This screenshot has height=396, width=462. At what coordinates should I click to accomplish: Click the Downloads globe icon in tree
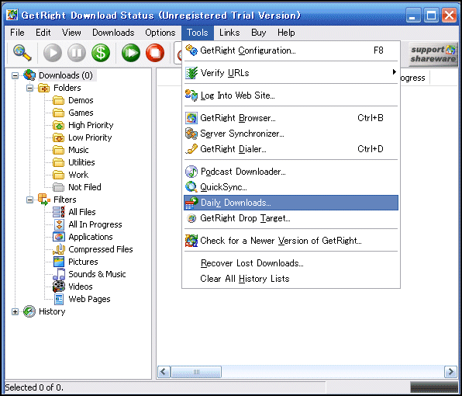(29, 75)
